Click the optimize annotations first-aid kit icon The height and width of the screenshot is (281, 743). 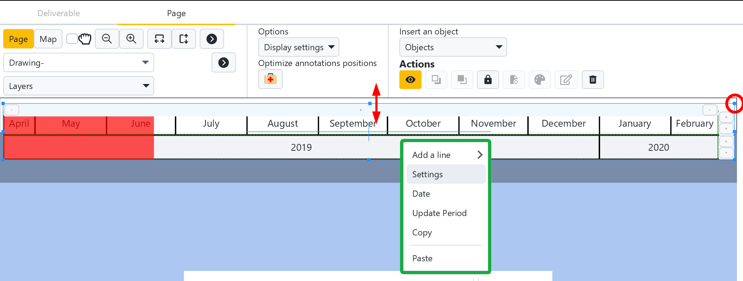[x=270, y=79]
